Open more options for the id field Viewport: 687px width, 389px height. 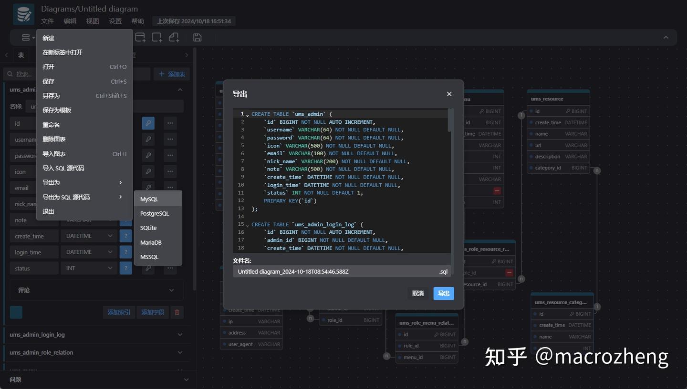pos(170,123)
